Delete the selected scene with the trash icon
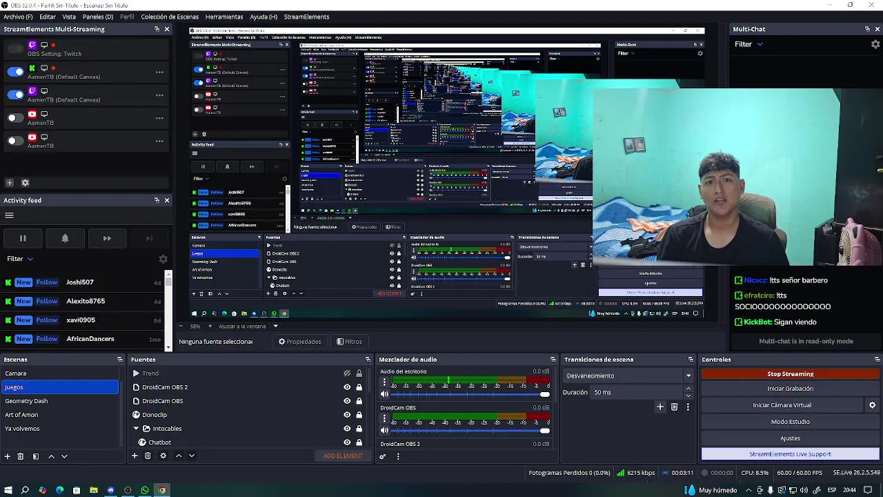 (21, 456)
